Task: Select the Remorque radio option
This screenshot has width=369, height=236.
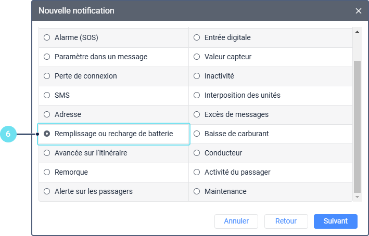Action: coord(47,172)
